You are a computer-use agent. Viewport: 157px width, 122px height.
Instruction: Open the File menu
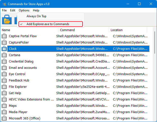point(4,10)
